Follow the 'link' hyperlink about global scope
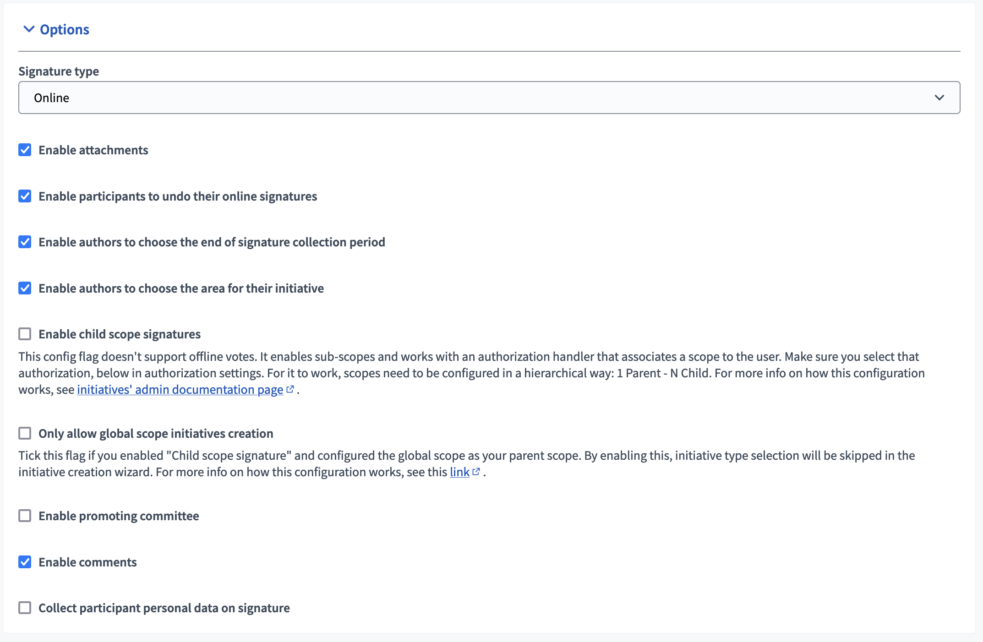 pos(459,472)
